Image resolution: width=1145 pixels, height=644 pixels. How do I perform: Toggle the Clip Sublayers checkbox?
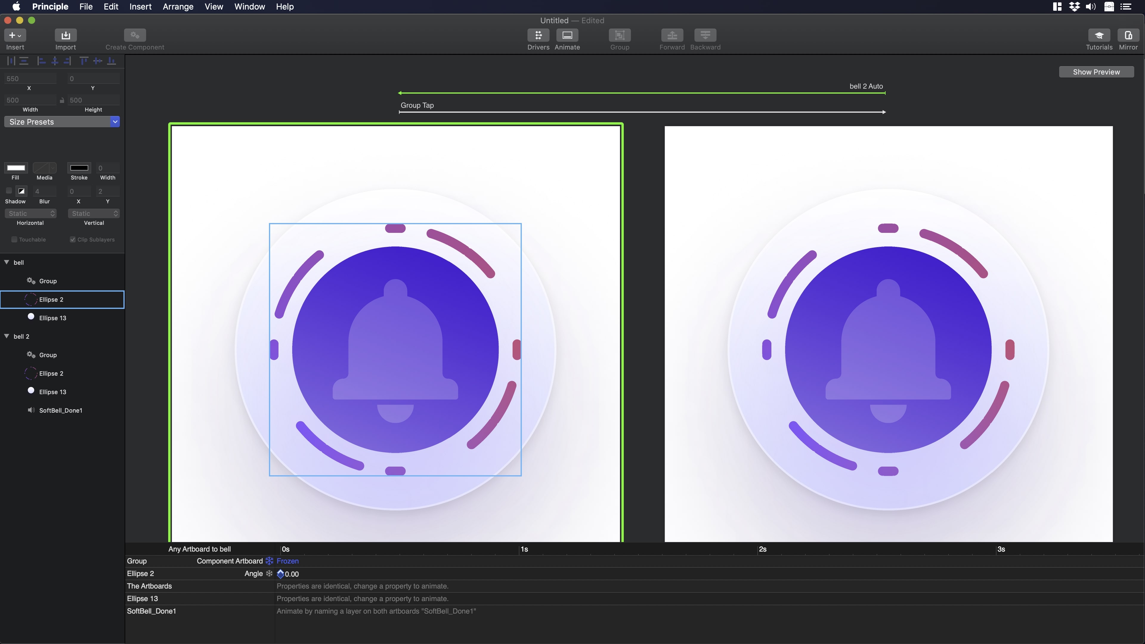point(72,239)
